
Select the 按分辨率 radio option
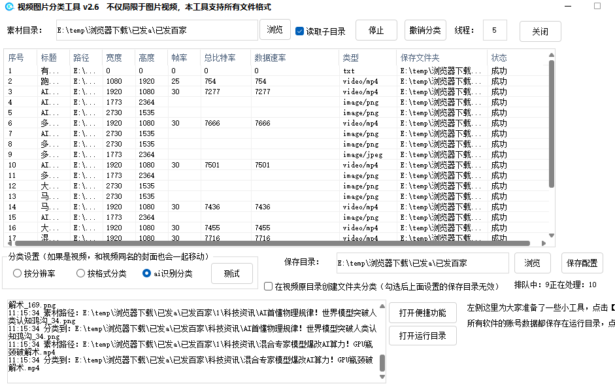pyautogui.click(x=18, y=273)
